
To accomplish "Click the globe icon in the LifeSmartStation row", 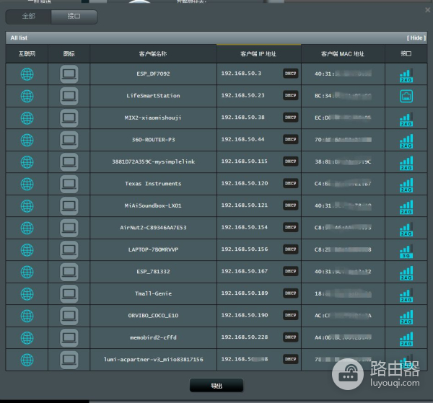I will click(x=27, y=96).
